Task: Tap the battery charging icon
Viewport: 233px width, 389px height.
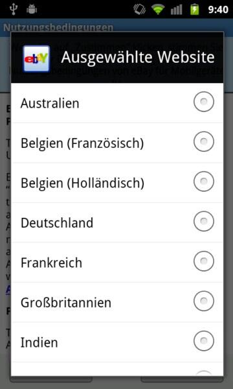Action: pyautogui.click(x=194, y=10)
